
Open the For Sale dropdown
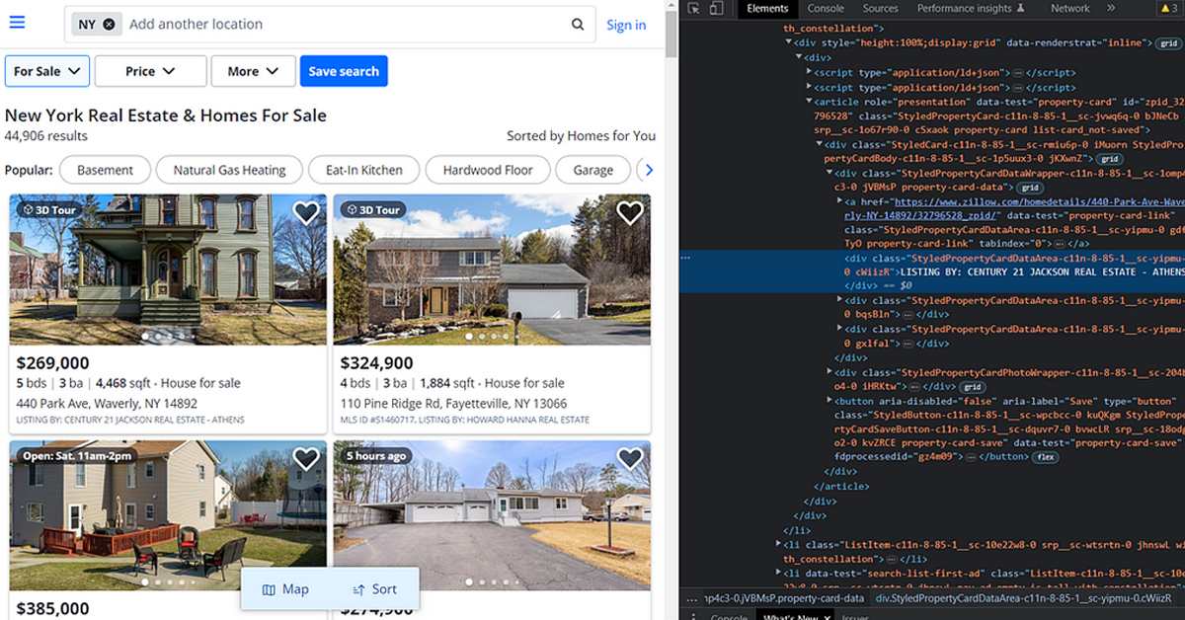pos(46,70)
